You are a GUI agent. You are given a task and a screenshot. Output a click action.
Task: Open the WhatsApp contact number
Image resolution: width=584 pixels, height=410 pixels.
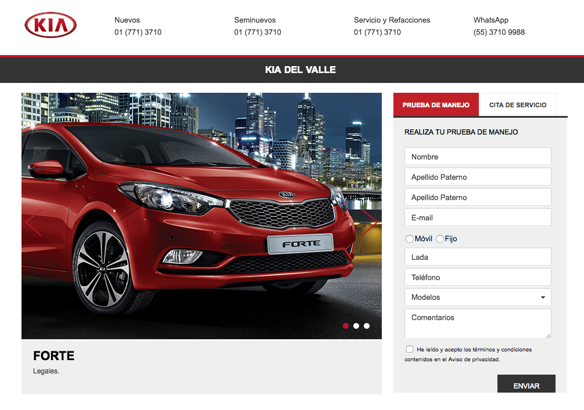(499, 32)
